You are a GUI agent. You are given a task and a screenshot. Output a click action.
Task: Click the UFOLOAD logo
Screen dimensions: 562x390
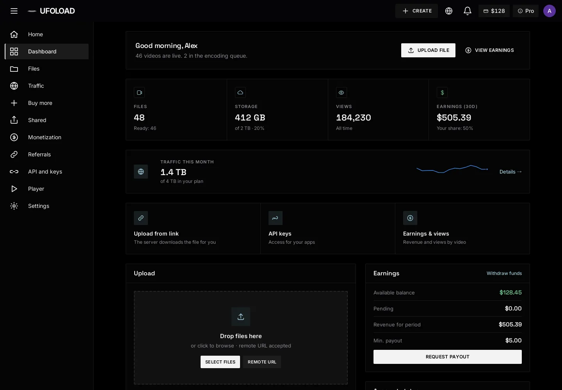(51, 11)
